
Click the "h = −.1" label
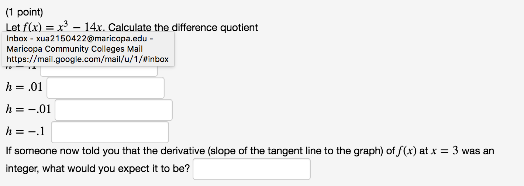point(26,131)
